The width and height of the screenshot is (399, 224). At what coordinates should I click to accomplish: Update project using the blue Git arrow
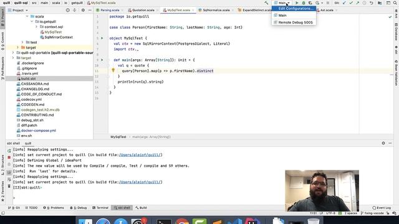coord(344,2)
